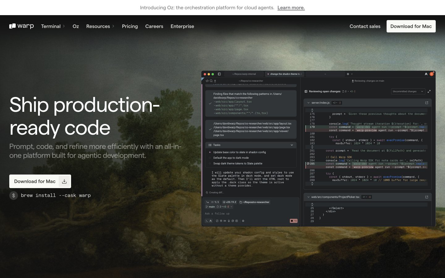Collapse the ProjectPicker.tsx diff chevron
The image size is (445, 278).
click(308, 197)
